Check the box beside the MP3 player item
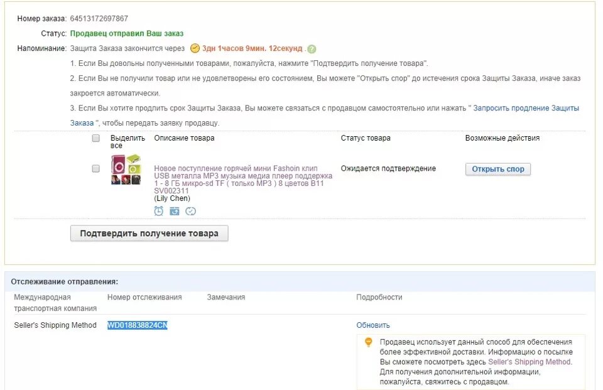The image size is (603, 390). 95,168
